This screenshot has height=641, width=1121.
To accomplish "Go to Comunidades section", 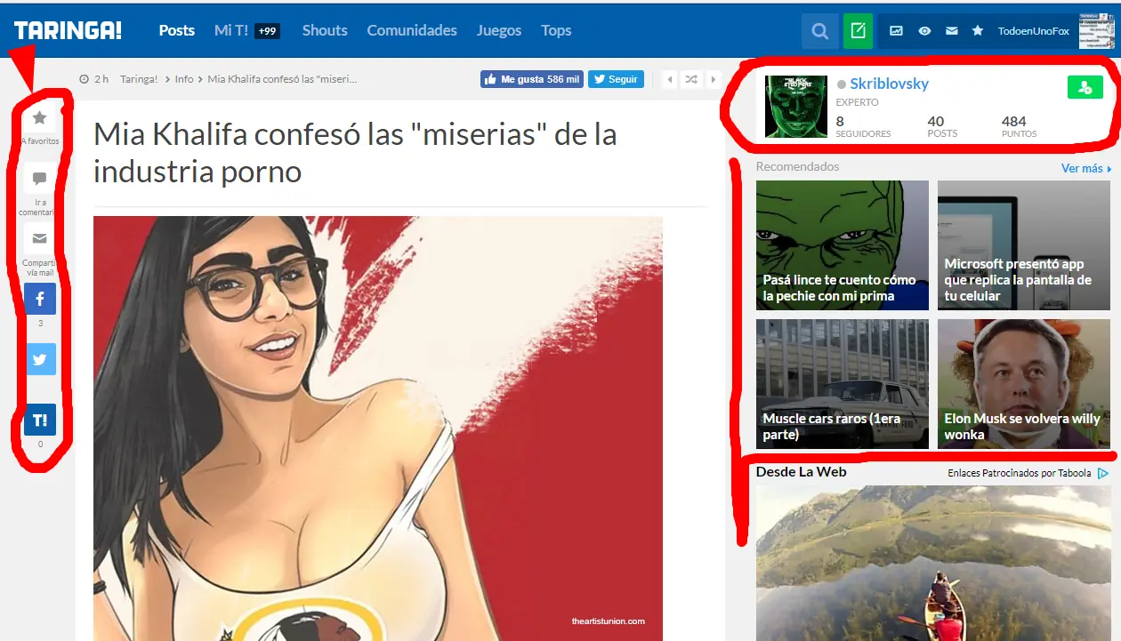I will point(412,30).
